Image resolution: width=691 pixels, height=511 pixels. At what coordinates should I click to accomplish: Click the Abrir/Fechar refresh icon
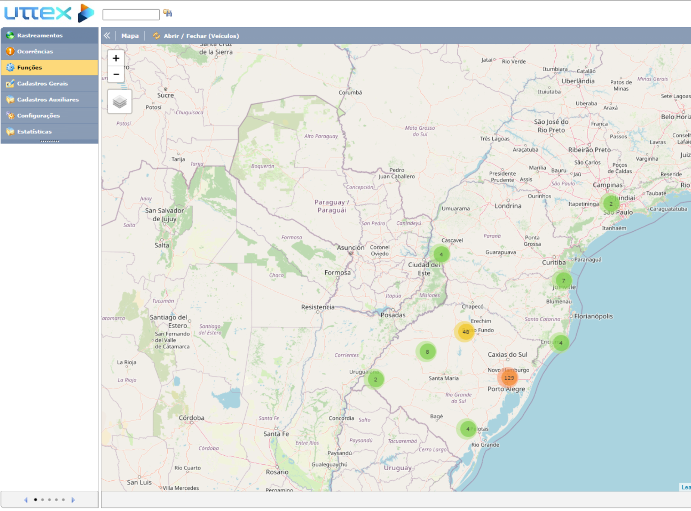point(156,36)
